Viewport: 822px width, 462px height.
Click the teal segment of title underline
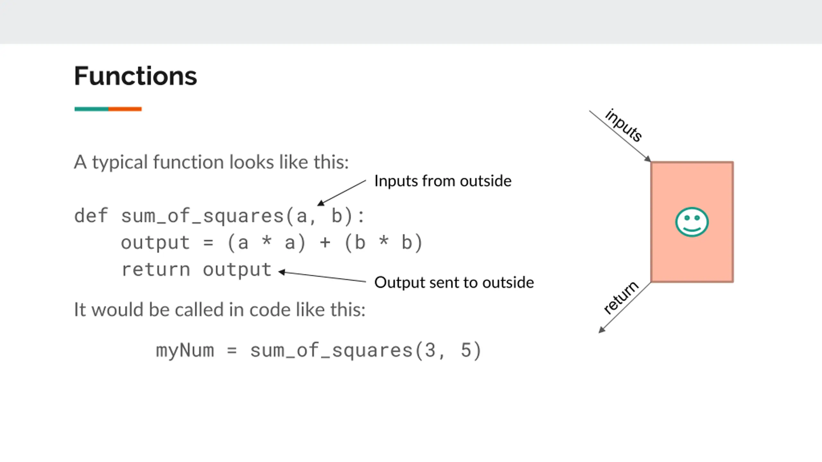pyautogui.click(x=92, y=109)
